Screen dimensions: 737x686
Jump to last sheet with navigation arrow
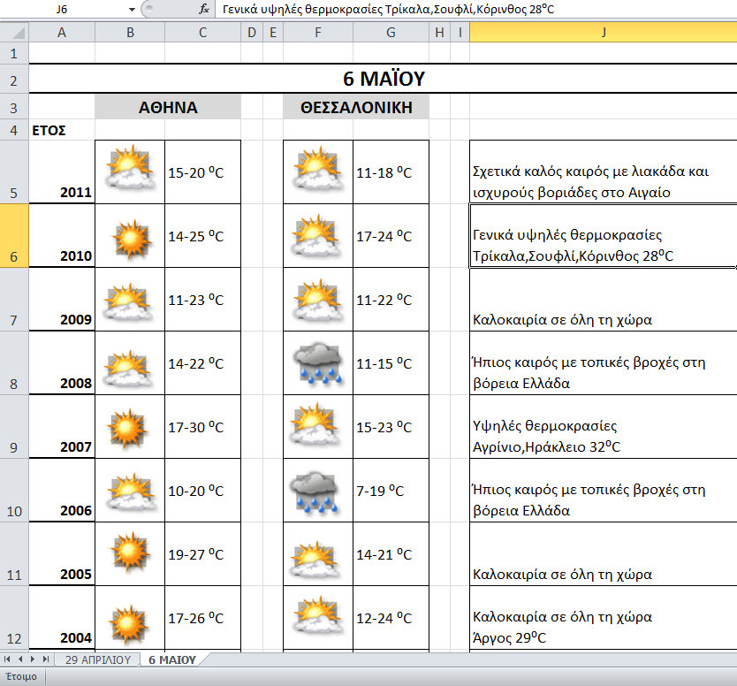click(x=46, y=659)
